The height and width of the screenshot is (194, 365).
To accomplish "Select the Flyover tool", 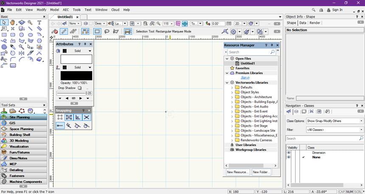I will pyautogui.click(x=21, y=22).
